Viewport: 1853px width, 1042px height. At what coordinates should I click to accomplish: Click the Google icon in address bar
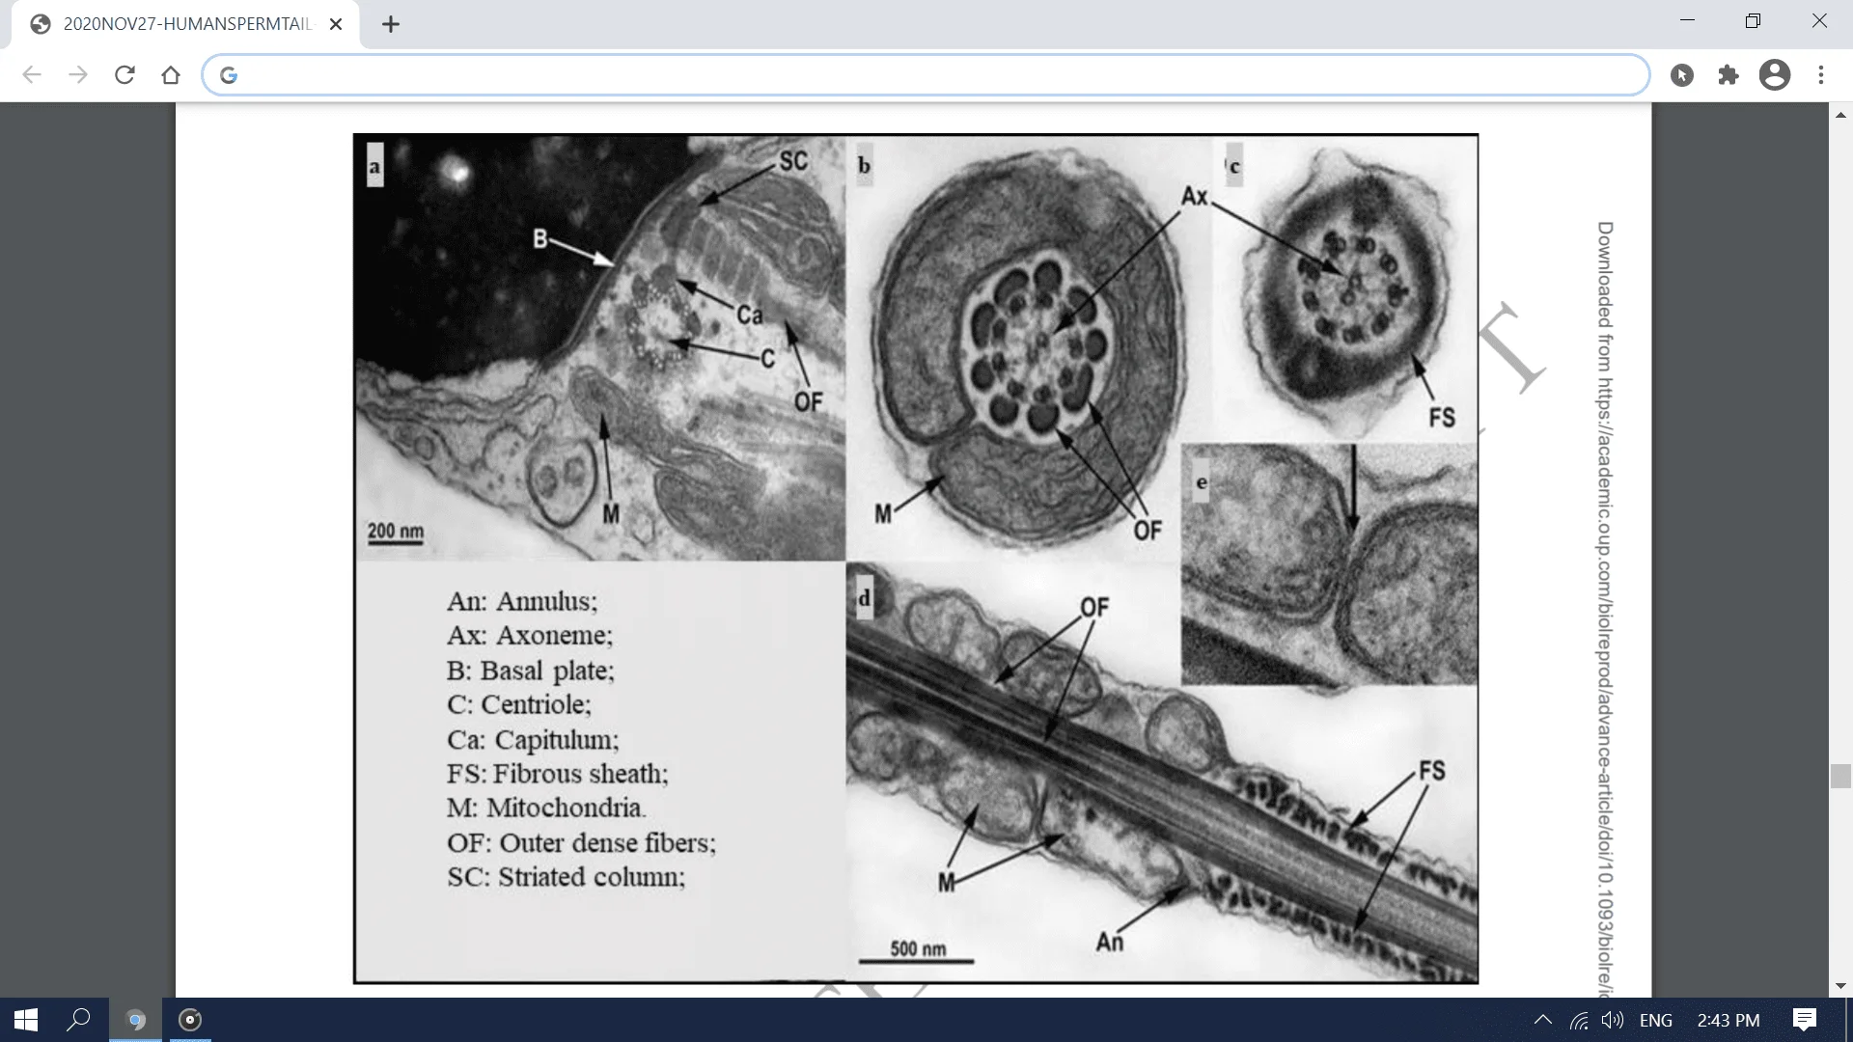click(229, 75)
